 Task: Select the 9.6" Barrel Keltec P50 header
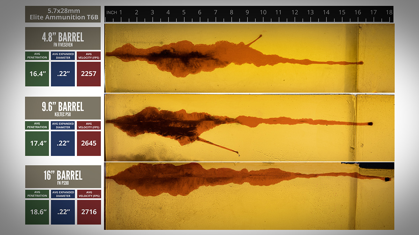pos(63,108)
